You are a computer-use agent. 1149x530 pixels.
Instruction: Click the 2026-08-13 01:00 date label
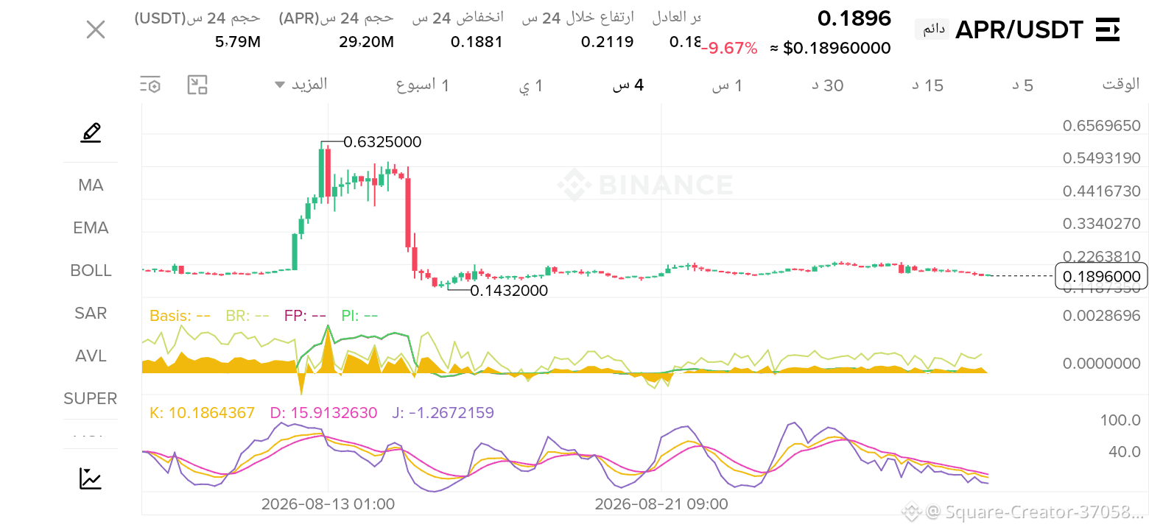328,504
